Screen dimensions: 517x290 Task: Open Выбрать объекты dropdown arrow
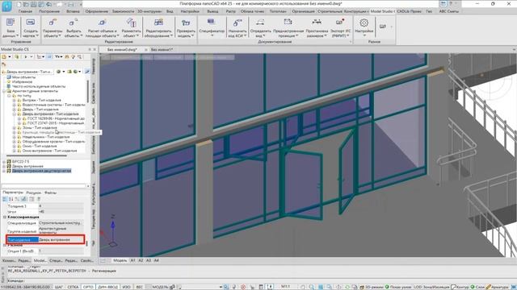tap(81, 35)
